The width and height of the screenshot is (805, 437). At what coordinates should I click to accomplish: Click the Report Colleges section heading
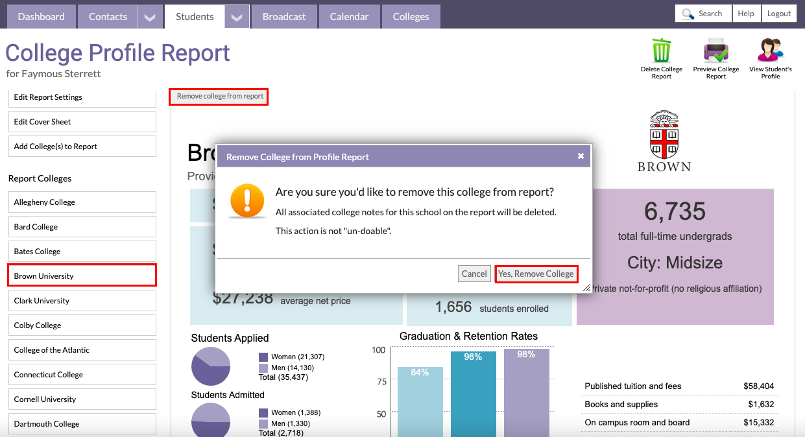point(40,178)
